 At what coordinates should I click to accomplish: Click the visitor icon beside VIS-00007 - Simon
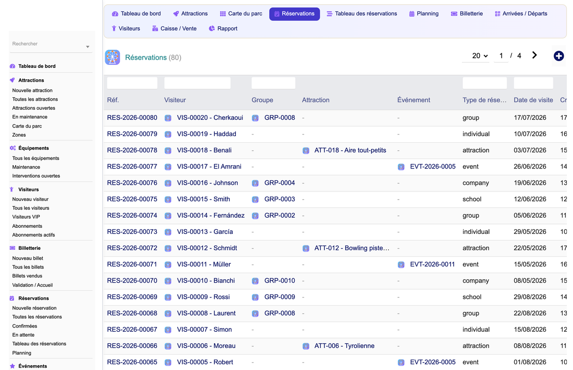[168, 330]
